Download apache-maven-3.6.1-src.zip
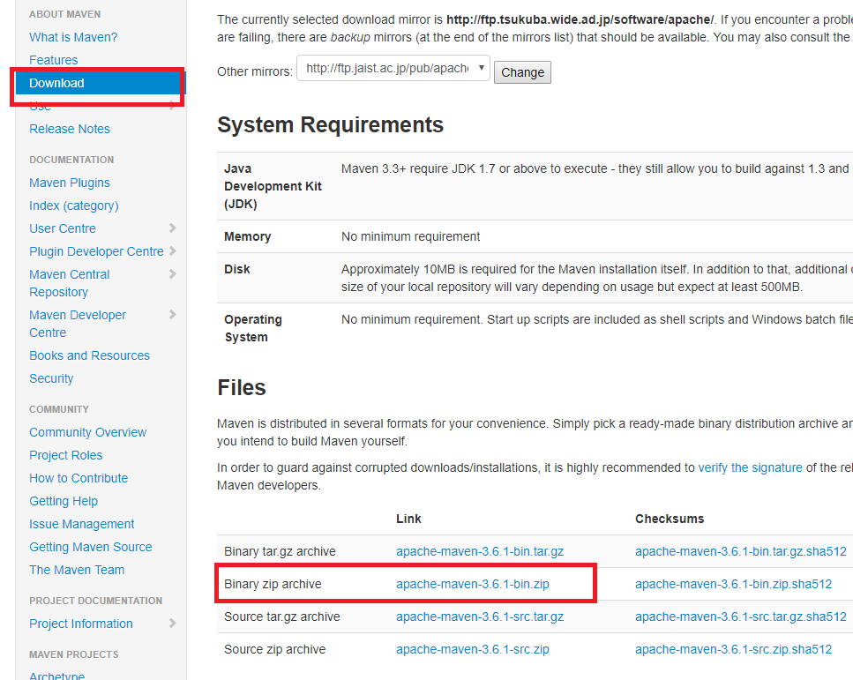 (473, 649)
